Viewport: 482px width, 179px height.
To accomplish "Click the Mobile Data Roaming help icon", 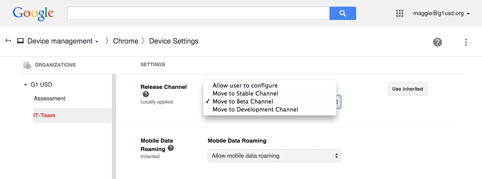I will (171, 148).
